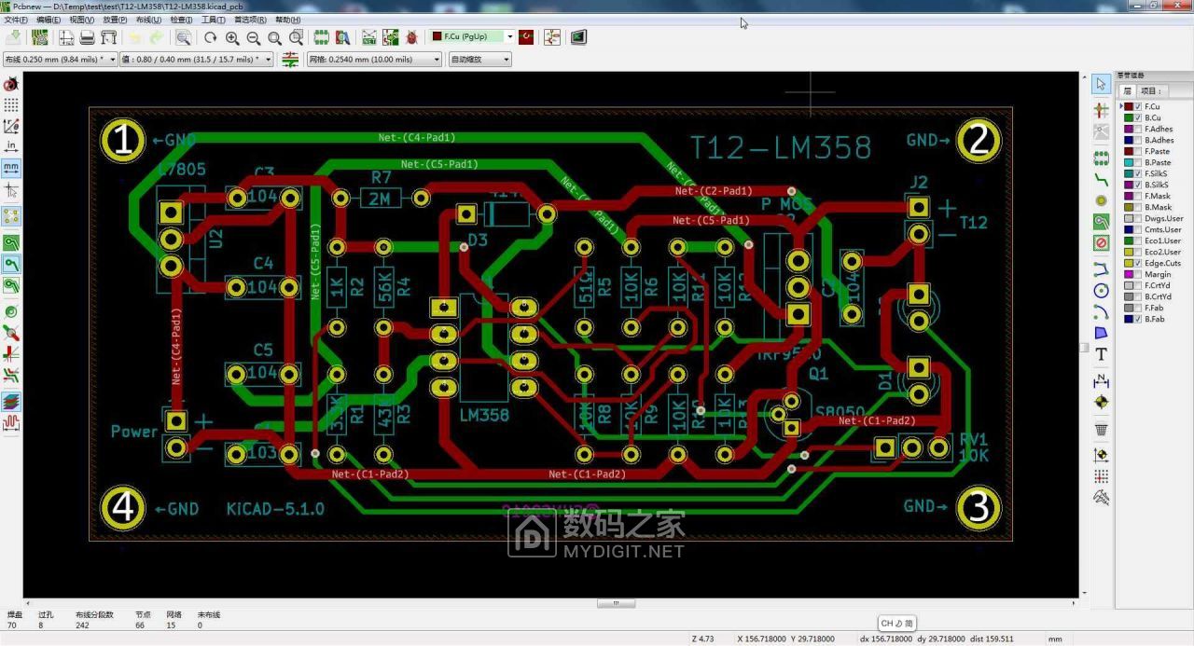This screenshot has width=1194, height=646.
Task: Zoom out using the minus magnifier
Action: 254,37
